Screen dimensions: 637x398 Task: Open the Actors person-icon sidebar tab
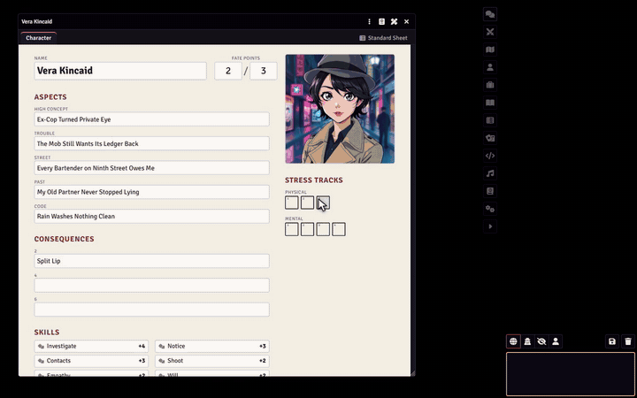pyautogui.click(x=490, y=67)
